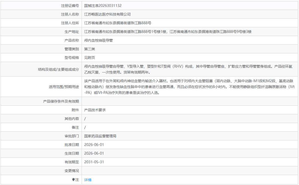
Task: Select registration number 国械注准20263031132
Action: [x=103, y=6]
